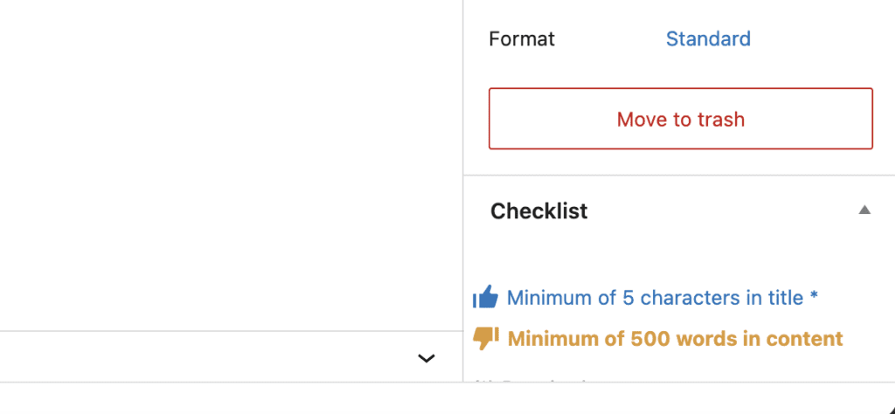Select the 'Minimum of 500 words in content' requirement
Viewport: 895px width, 414px height.
coord(675,339)
